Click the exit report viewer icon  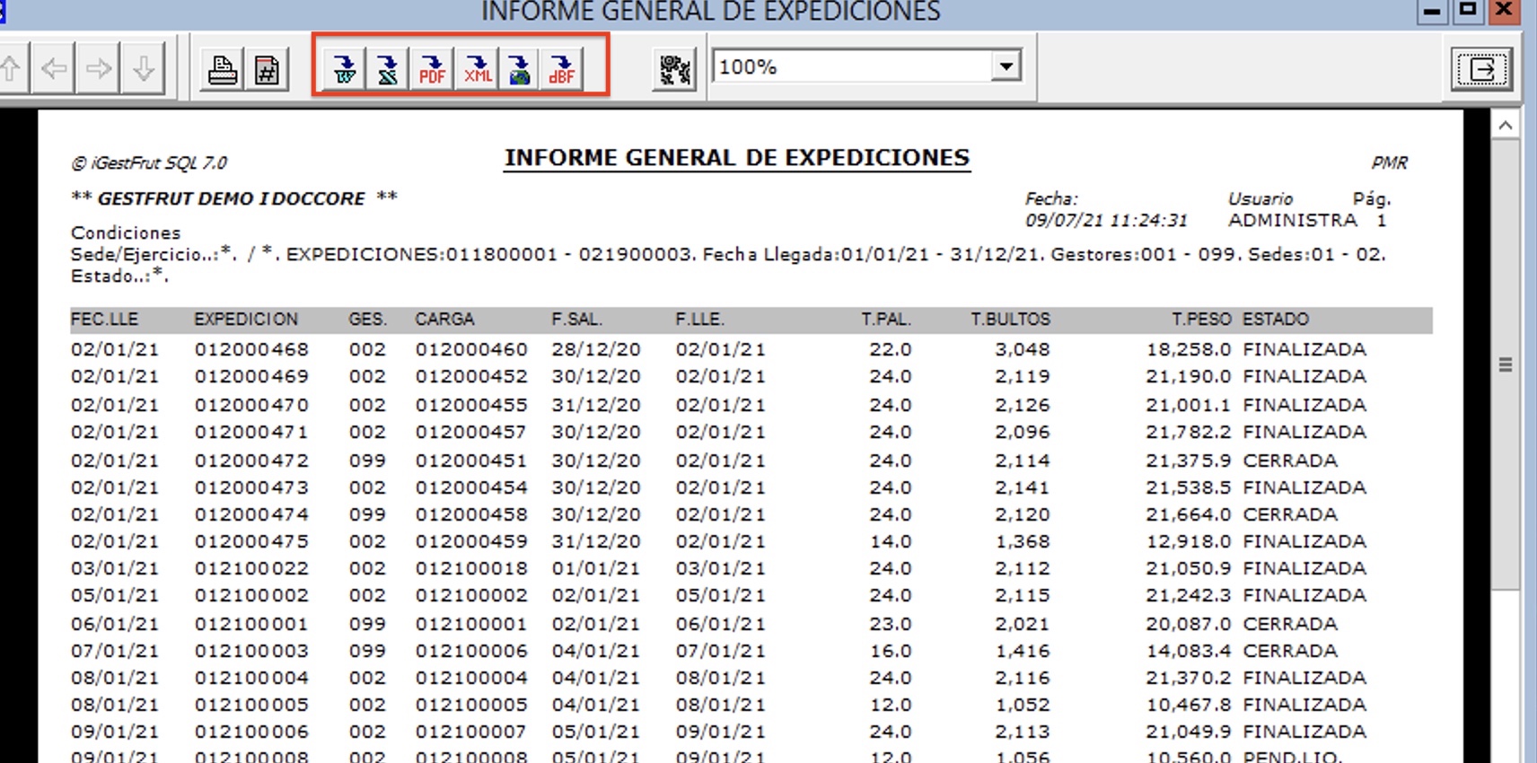[x=1481, y=68]
